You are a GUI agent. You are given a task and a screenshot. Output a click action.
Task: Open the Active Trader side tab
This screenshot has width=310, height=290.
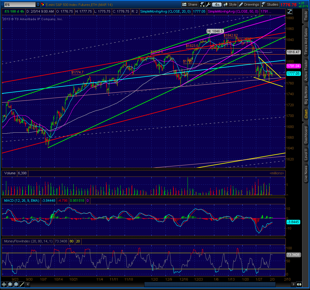[306, 71]
